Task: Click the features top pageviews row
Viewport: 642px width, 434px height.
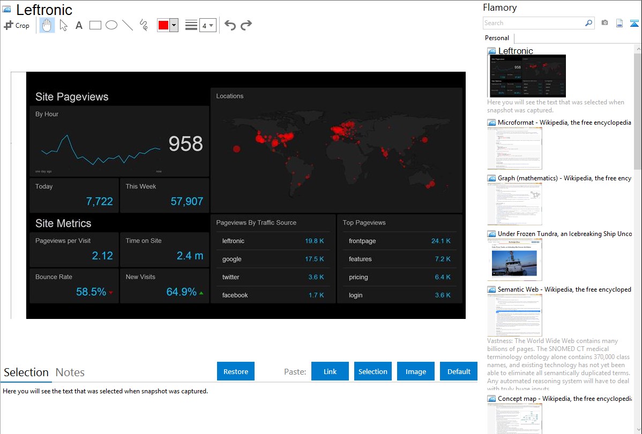Action: 400,259
